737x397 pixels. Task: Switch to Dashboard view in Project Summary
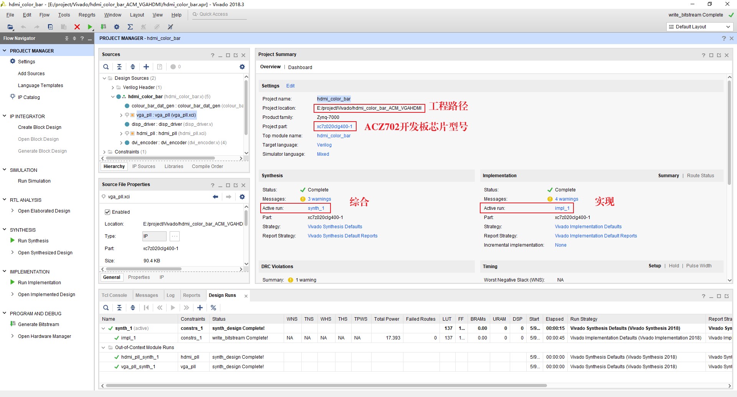[x=300, y=67]
